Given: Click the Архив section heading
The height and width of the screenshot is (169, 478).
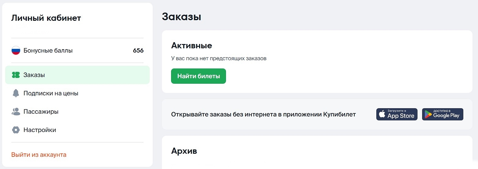Looking at the screenshot, I should tap(184, 151).
